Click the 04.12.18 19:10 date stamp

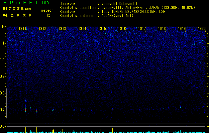[x=17, y=15]
